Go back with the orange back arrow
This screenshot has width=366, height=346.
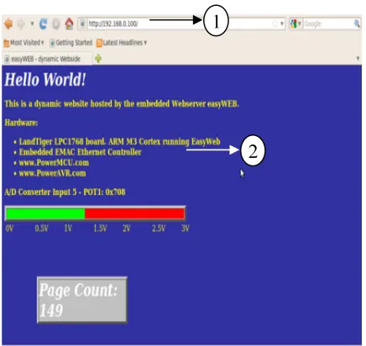pyautogui.click(x=8, y=24)
